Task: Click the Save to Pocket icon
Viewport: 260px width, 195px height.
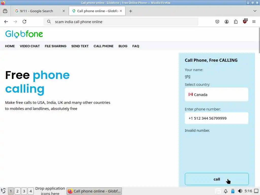Action: [217, 22]
